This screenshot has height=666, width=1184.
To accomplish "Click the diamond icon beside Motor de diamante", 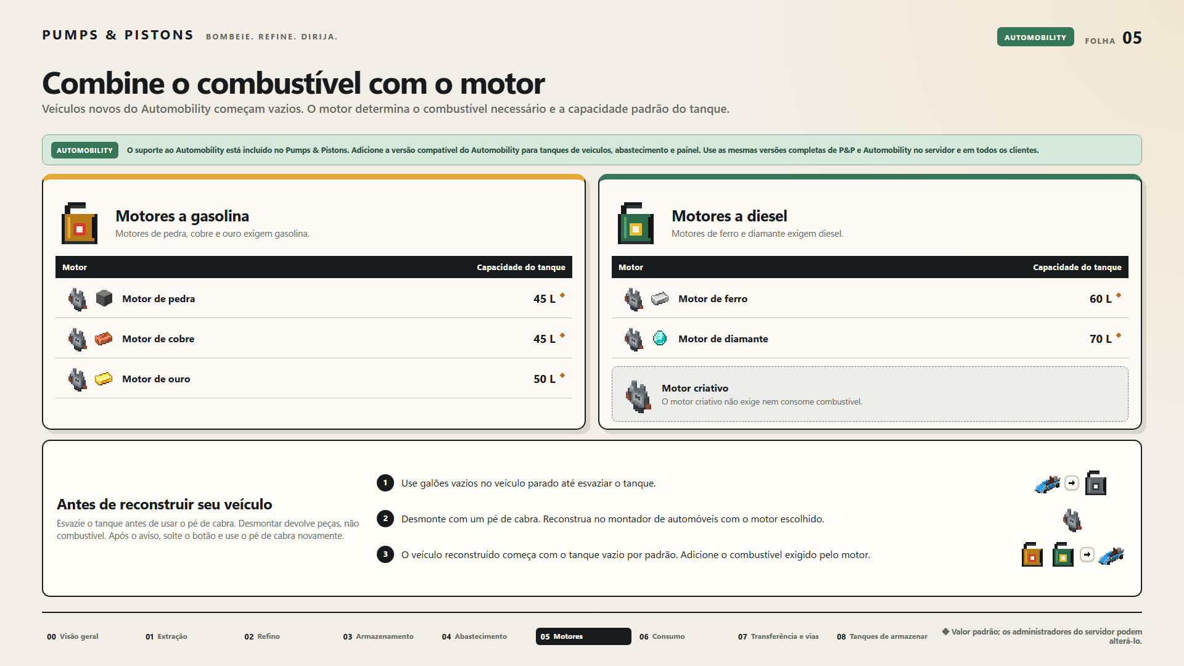I will pos(660,338).
